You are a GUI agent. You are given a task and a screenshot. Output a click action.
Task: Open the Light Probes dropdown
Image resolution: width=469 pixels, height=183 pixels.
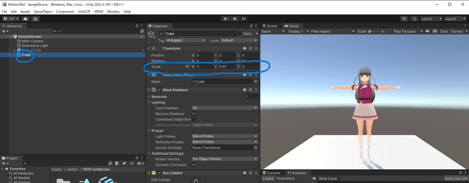click(225, 136)
